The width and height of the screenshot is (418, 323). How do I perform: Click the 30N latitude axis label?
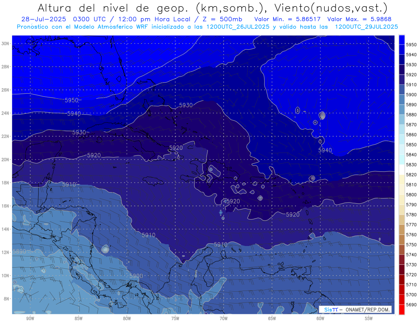pyautogui.click(x=6, y=44)
